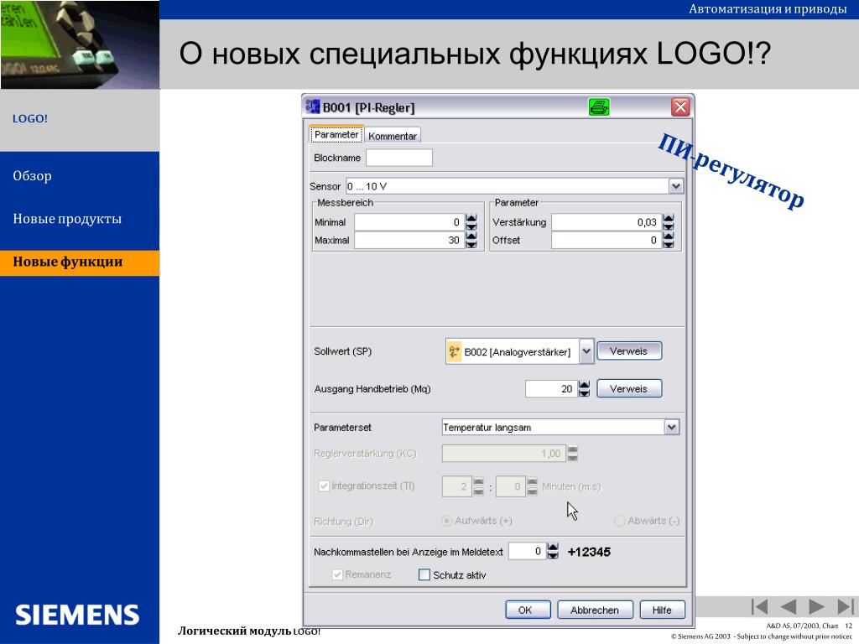Select Abwärts (-) radio button
This screenshot has height=644, width=859.
620,521
